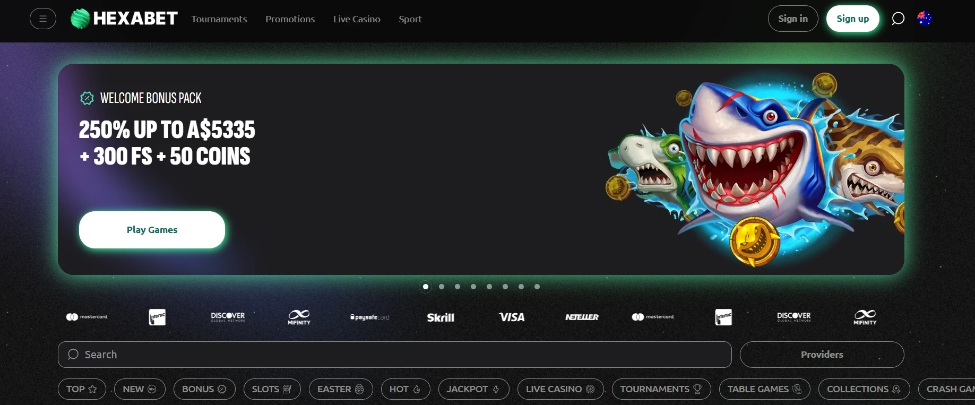Image resolution: width=975 pixels, height=405 pixels.
Task: Click the VISA payment logo
Action: pos(512,317)
